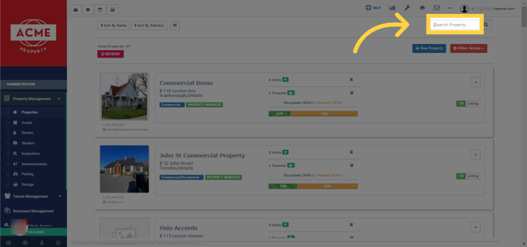Open Owners in the sidebar
The height and width of the screenshot is (247, 527).
click(x=27, y=133)
